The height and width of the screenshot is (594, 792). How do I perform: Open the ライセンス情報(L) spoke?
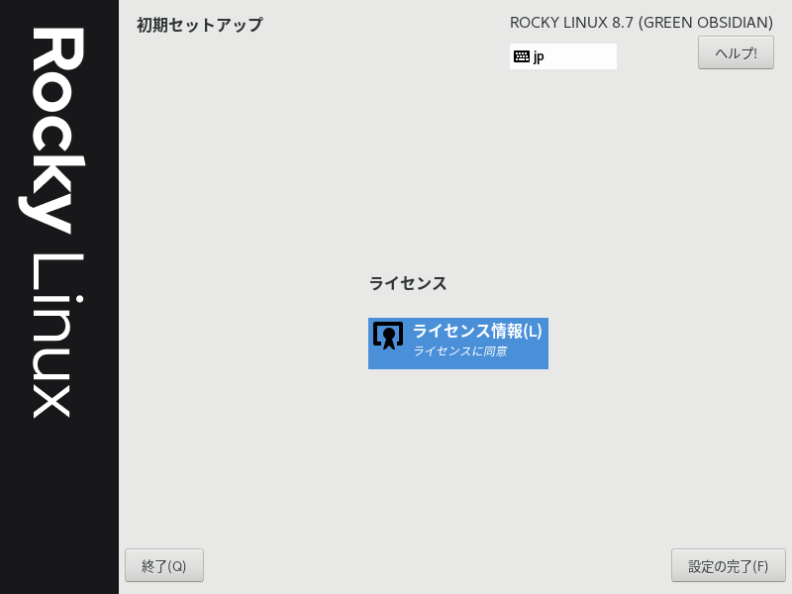(458, 344)
